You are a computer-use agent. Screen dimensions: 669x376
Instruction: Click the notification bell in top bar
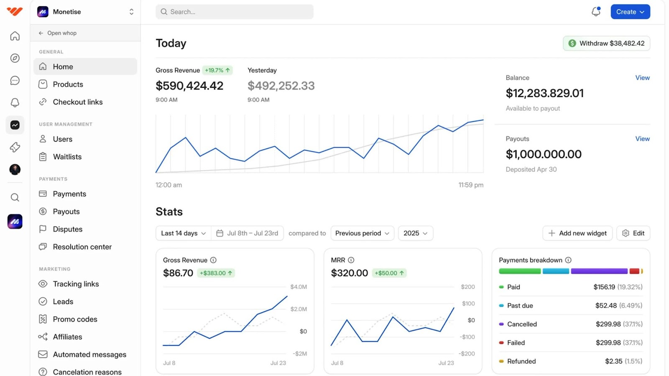(x=596, y=12)
